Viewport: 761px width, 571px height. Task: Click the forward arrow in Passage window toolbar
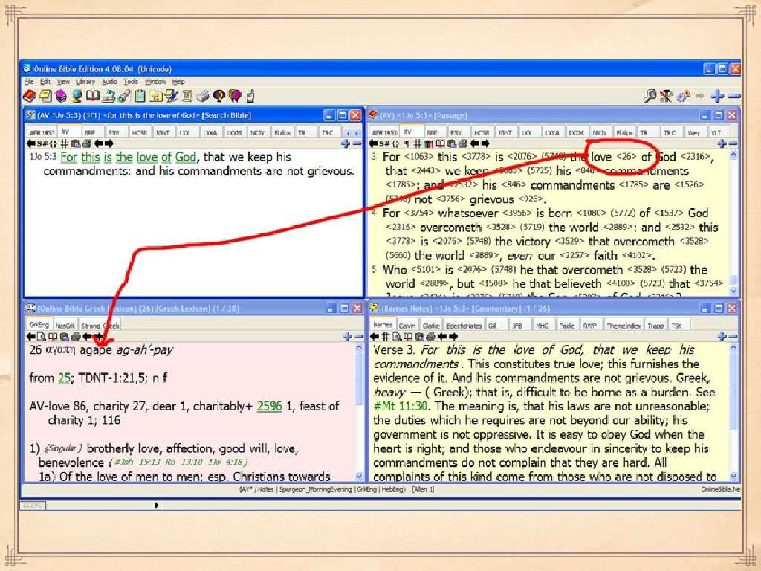(486, 143)
